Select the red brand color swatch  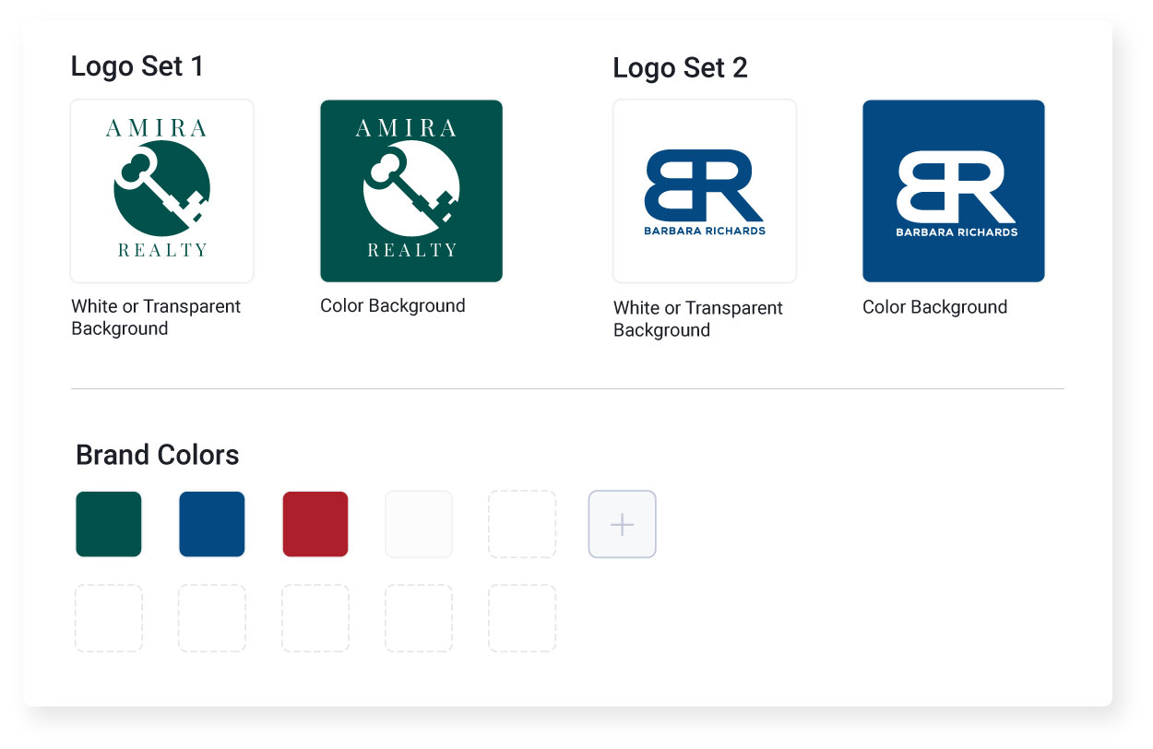[315, 524]
